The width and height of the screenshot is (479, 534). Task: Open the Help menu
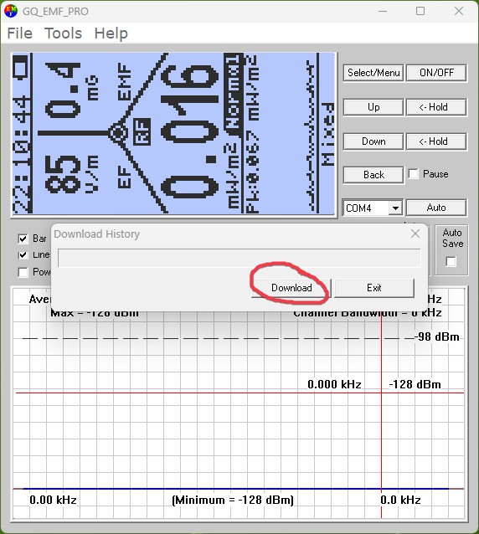111,33
